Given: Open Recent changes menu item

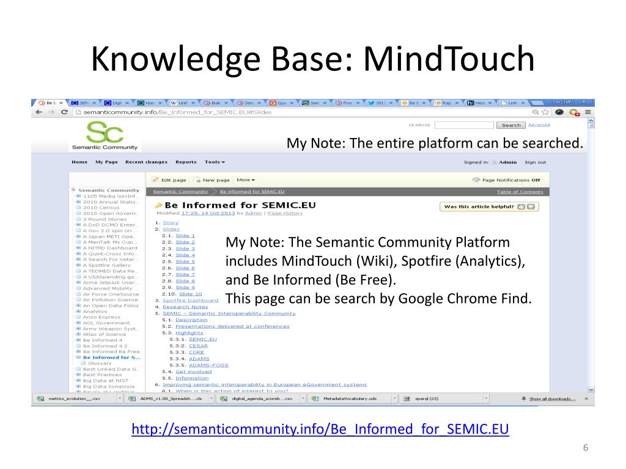Looking at the screenshot, I should pos(147,162).
